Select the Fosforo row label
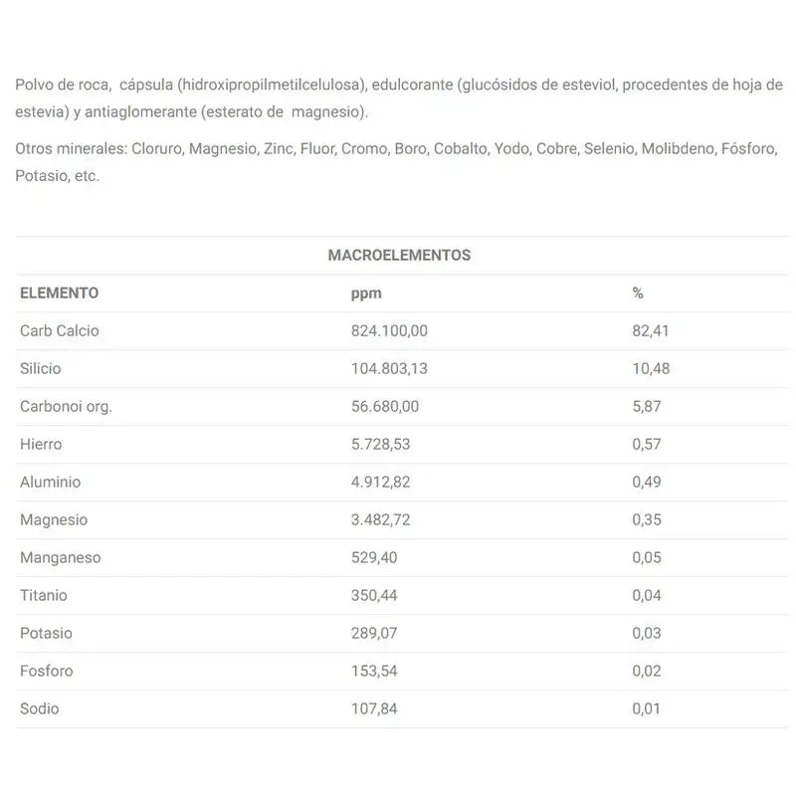The height and width of the screenshot is (796, 796). tap(47, 672)
